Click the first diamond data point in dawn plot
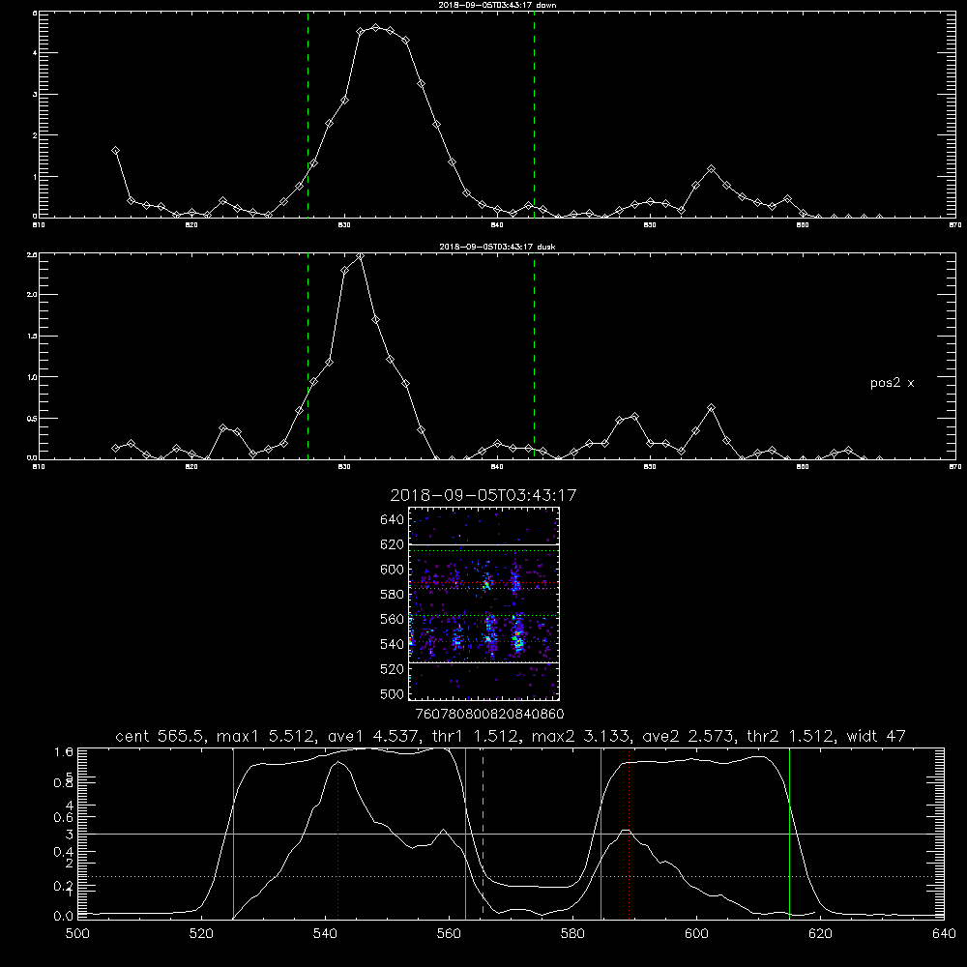This screenshot has height=967, width=967. point(115,151)
